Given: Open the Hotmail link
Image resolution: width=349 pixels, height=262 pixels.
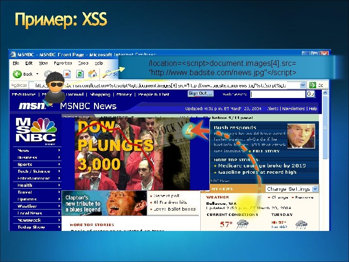Looking at the screenshot, I should coord(75,95).
